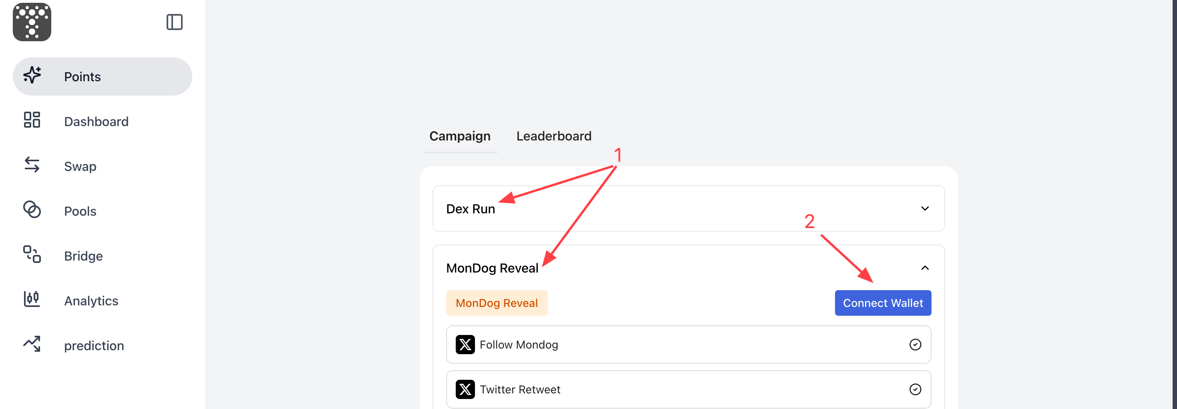Open the Twitter Retweet task row
1177x409 pixels.
tap(688, 389)
